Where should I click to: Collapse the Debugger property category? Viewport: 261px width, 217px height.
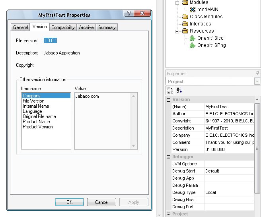168,157
